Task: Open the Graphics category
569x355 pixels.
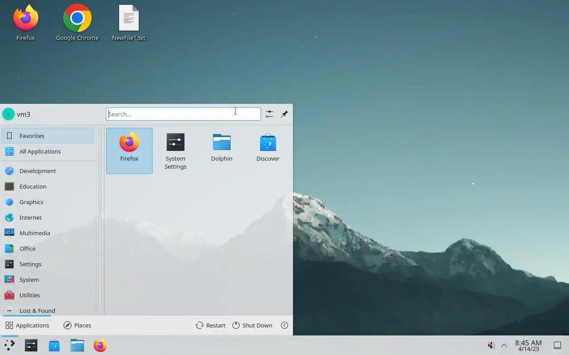Action: coord(48,202)
